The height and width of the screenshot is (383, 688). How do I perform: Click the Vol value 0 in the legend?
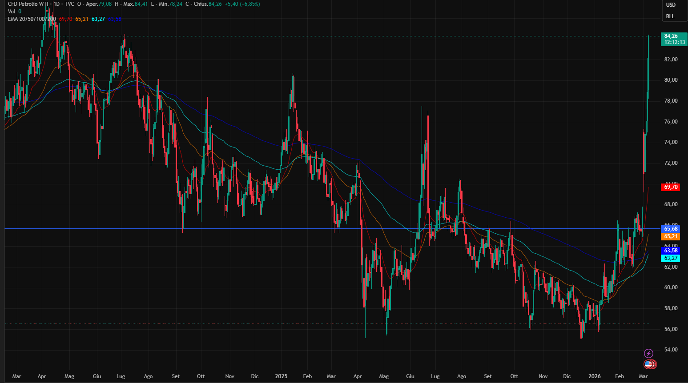point(20,12)
